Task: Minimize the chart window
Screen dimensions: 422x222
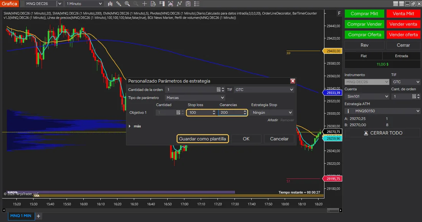Action: coord(407,4)
